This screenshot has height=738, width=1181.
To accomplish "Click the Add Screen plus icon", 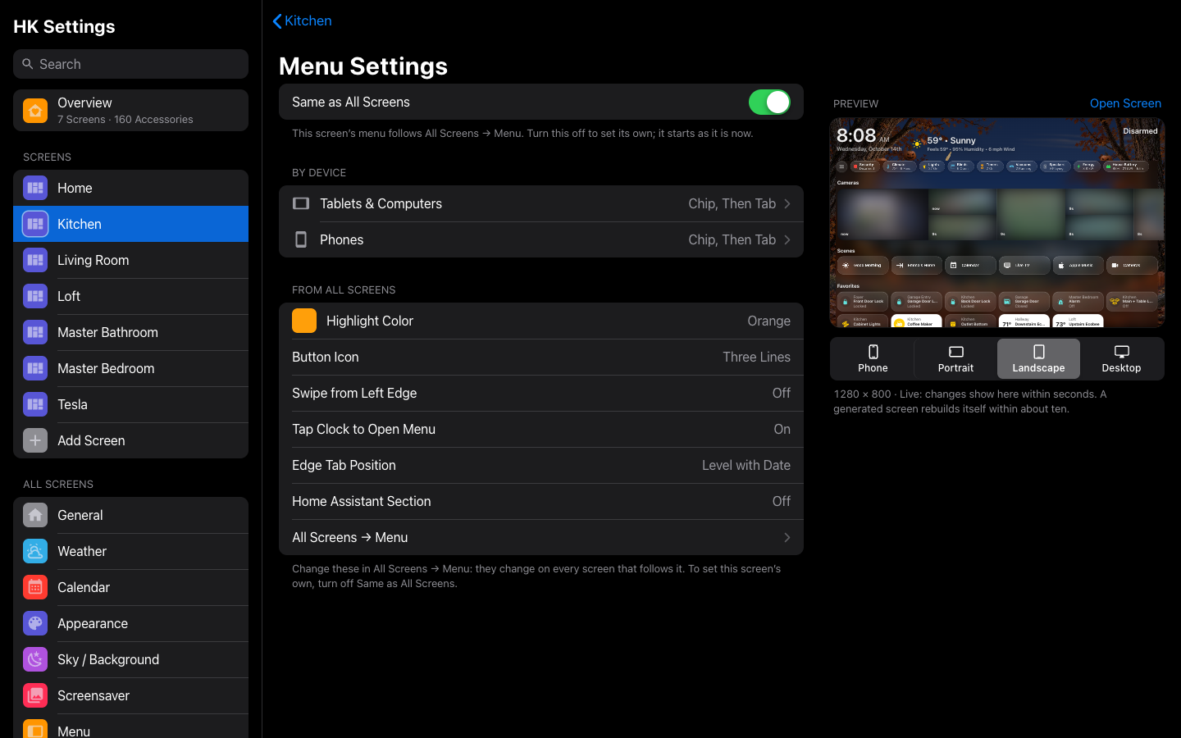I will [x=35, y=440].
